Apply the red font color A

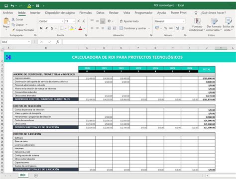click(x=80, y=28)
